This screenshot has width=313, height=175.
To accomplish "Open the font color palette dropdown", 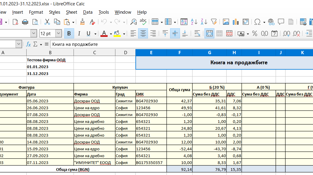I will coord(111,34).
